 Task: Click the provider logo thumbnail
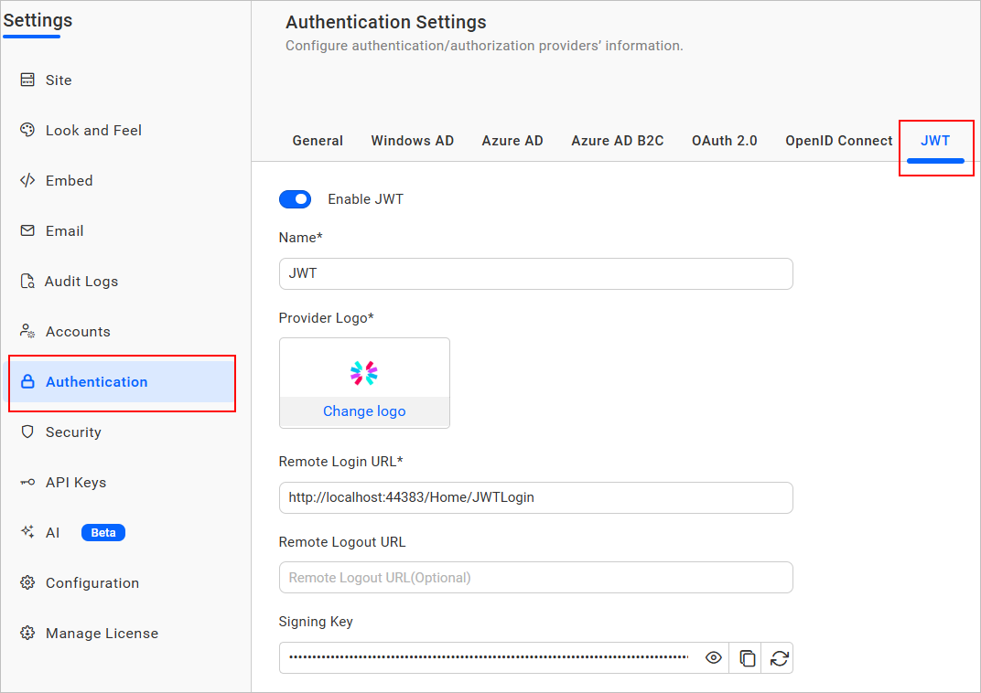(x=364, y=372)
